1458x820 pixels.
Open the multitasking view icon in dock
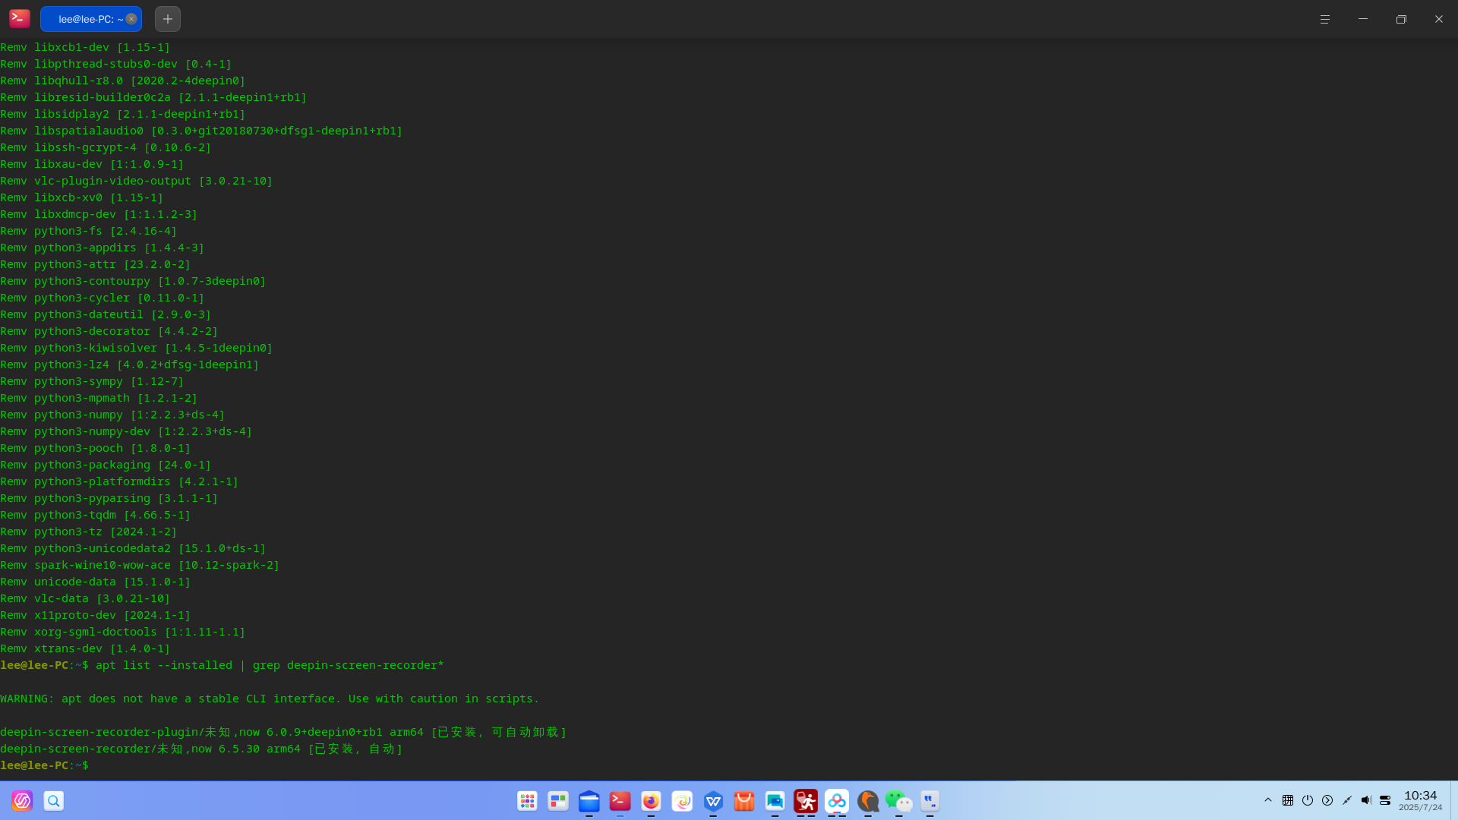click(x=558, y=800)
